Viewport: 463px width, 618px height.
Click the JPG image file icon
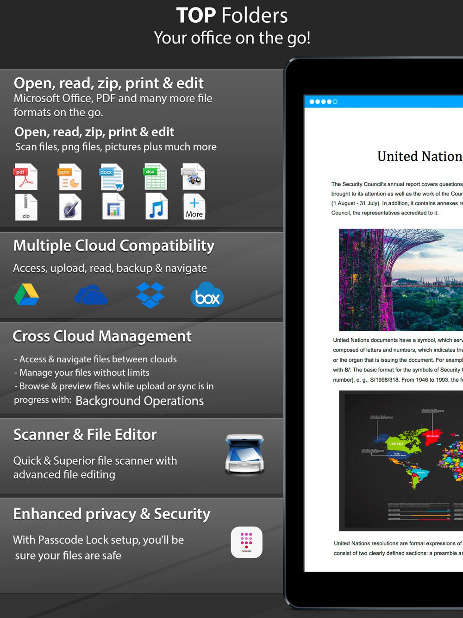pos(194,177)
